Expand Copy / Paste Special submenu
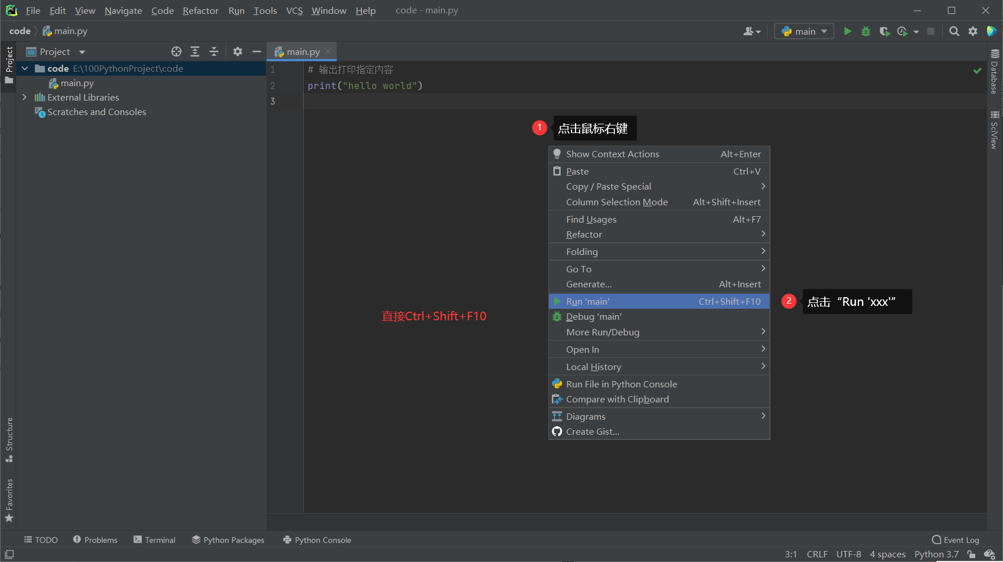 (659, 186)
